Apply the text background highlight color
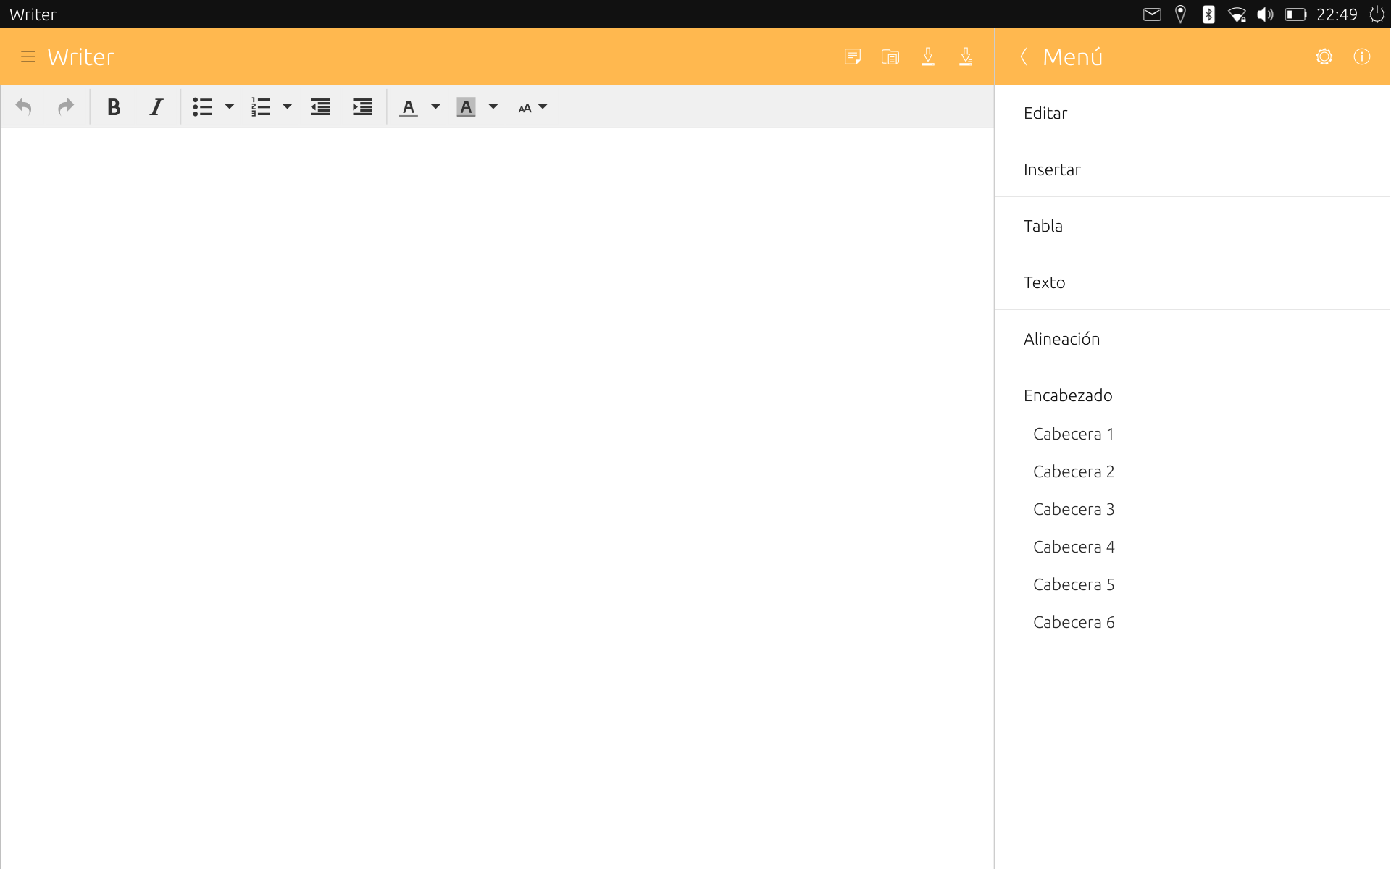Viewport: 1391px width, 869px height. click(x=466, y=107)
